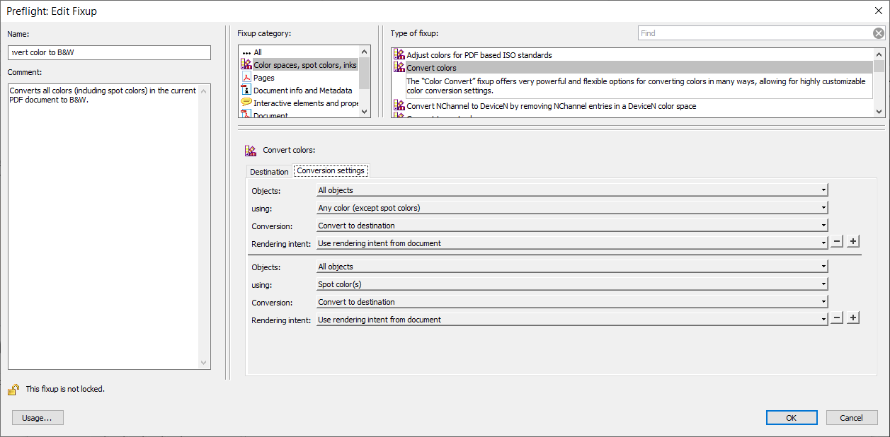Click the Pages category PDF icon
The width and height of the screenshot is (890, 437).
(246, 78)
